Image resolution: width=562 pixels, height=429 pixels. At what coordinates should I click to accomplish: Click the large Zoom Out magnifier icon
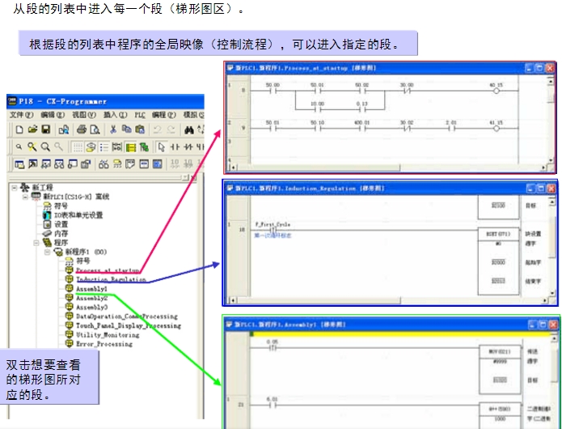point(45,147)
